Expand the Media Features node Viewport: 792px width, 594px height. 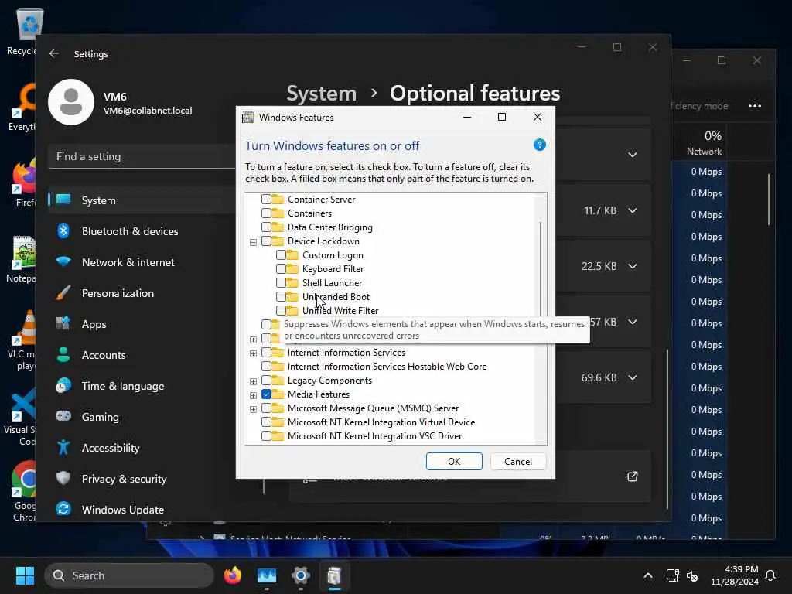tap(253, 395)
